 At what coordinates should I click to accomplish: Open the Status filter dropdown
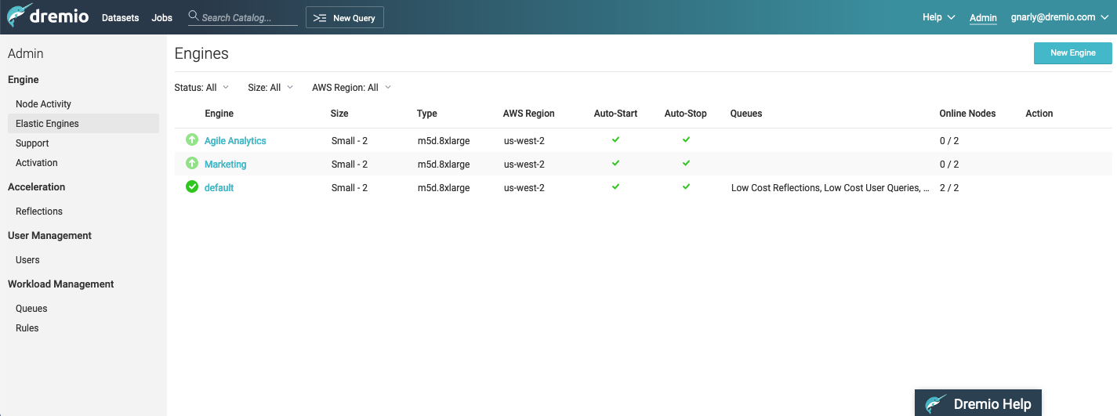point(201,88)
